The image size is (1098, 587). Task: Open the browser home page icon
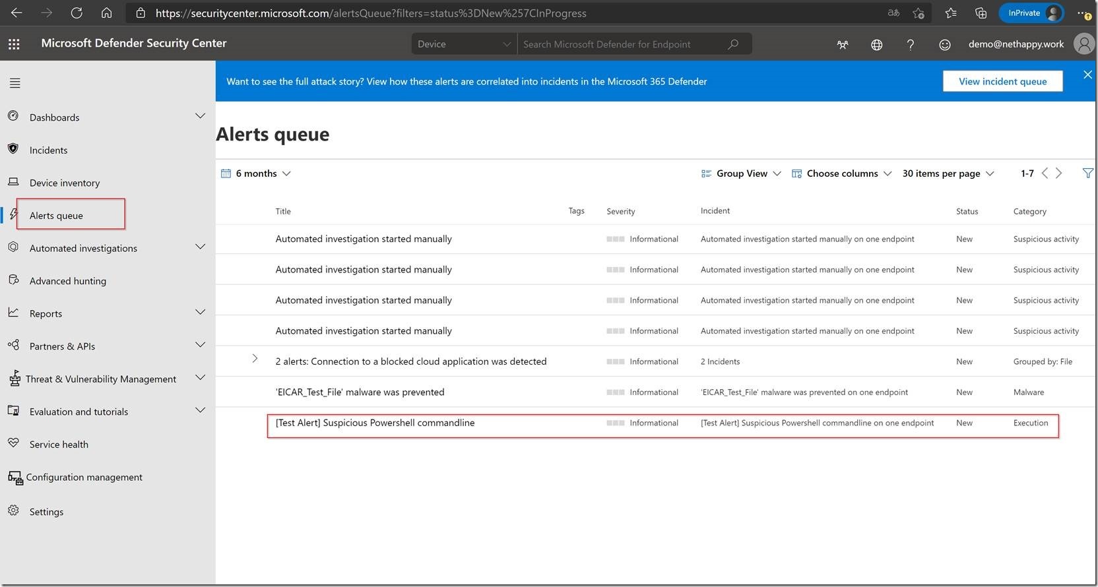[106, 13]
